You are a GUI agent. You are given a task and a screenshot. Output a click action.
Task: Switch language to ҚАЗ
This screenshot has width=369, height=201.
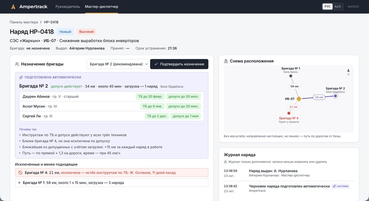(338, 7)
